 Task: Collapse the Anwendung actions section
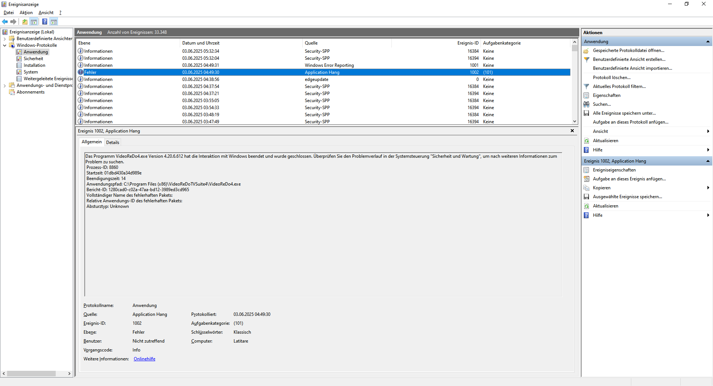[708, 42]
